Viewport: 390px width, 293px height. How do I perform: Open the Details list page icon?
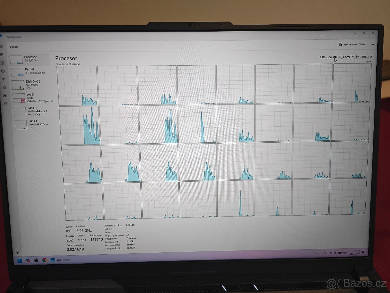5,95
